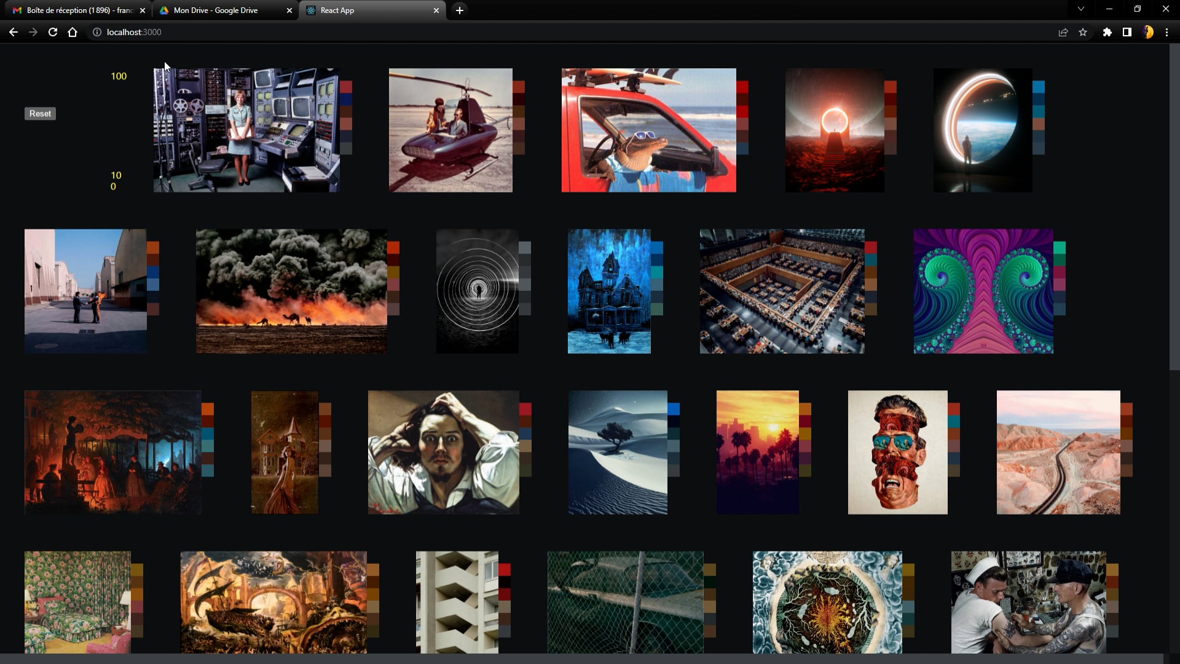
Task: View site information icon in address bar
Action: [x=96, y=32]
